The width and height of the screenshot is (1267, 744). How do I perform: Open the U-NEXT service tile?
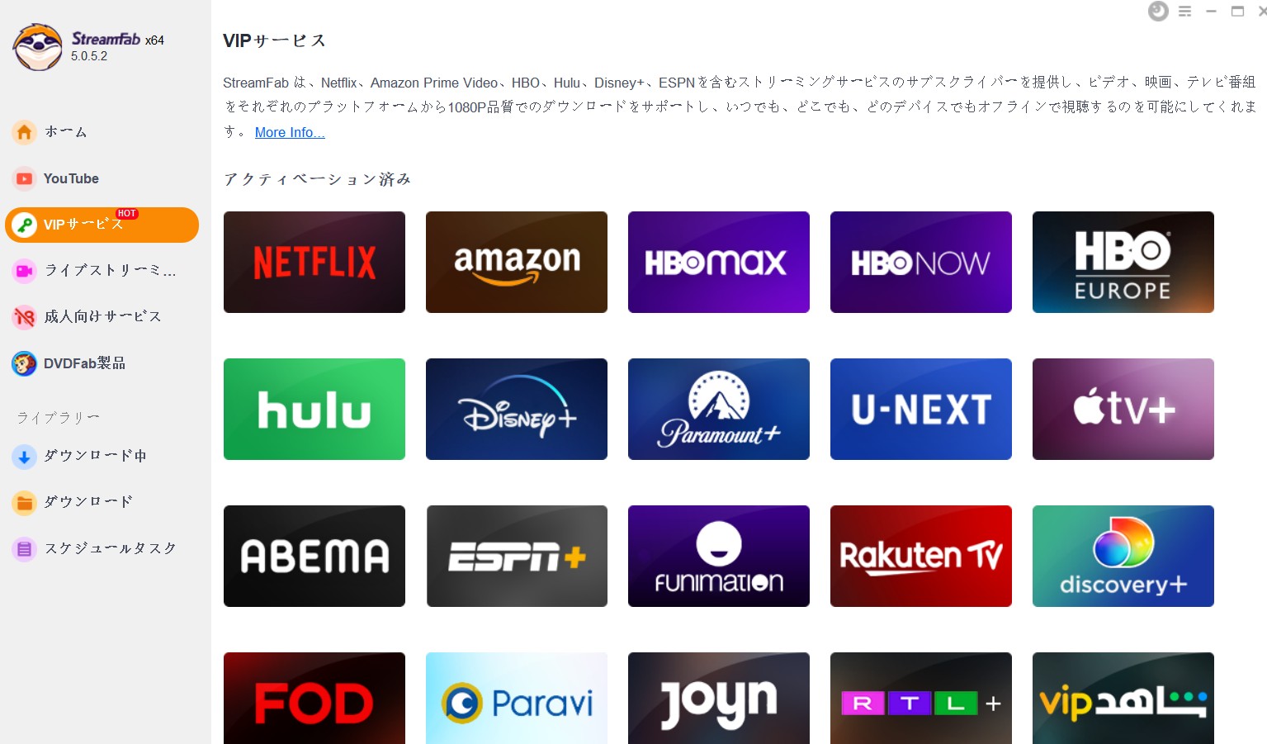click(x=920, y=409)
